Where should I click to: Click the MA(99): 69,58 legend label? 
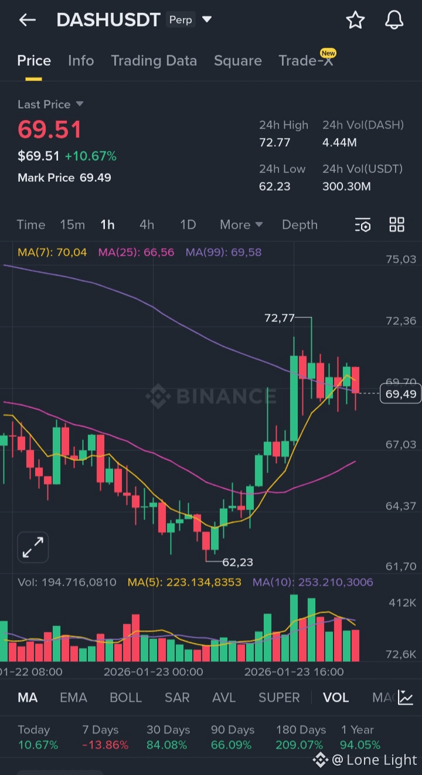(x=224, y=252)
